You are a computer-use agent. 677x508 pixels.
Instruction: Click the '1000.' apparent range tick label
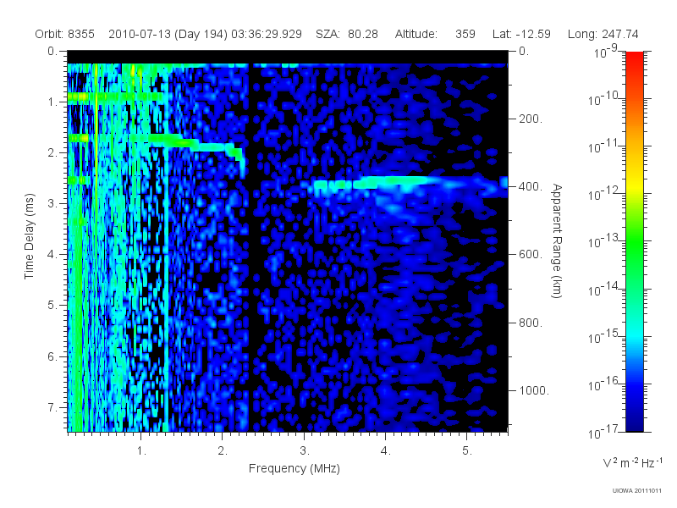point(534,390)
